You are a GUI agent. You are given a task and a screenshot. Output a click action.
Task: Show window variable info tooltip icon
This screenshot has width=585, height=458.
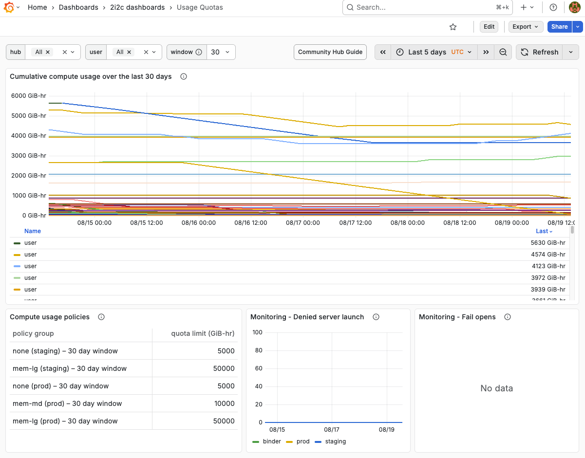[x=199, y=52]
